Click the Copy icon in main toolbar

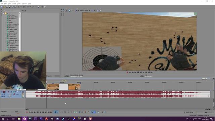(21, 7)
